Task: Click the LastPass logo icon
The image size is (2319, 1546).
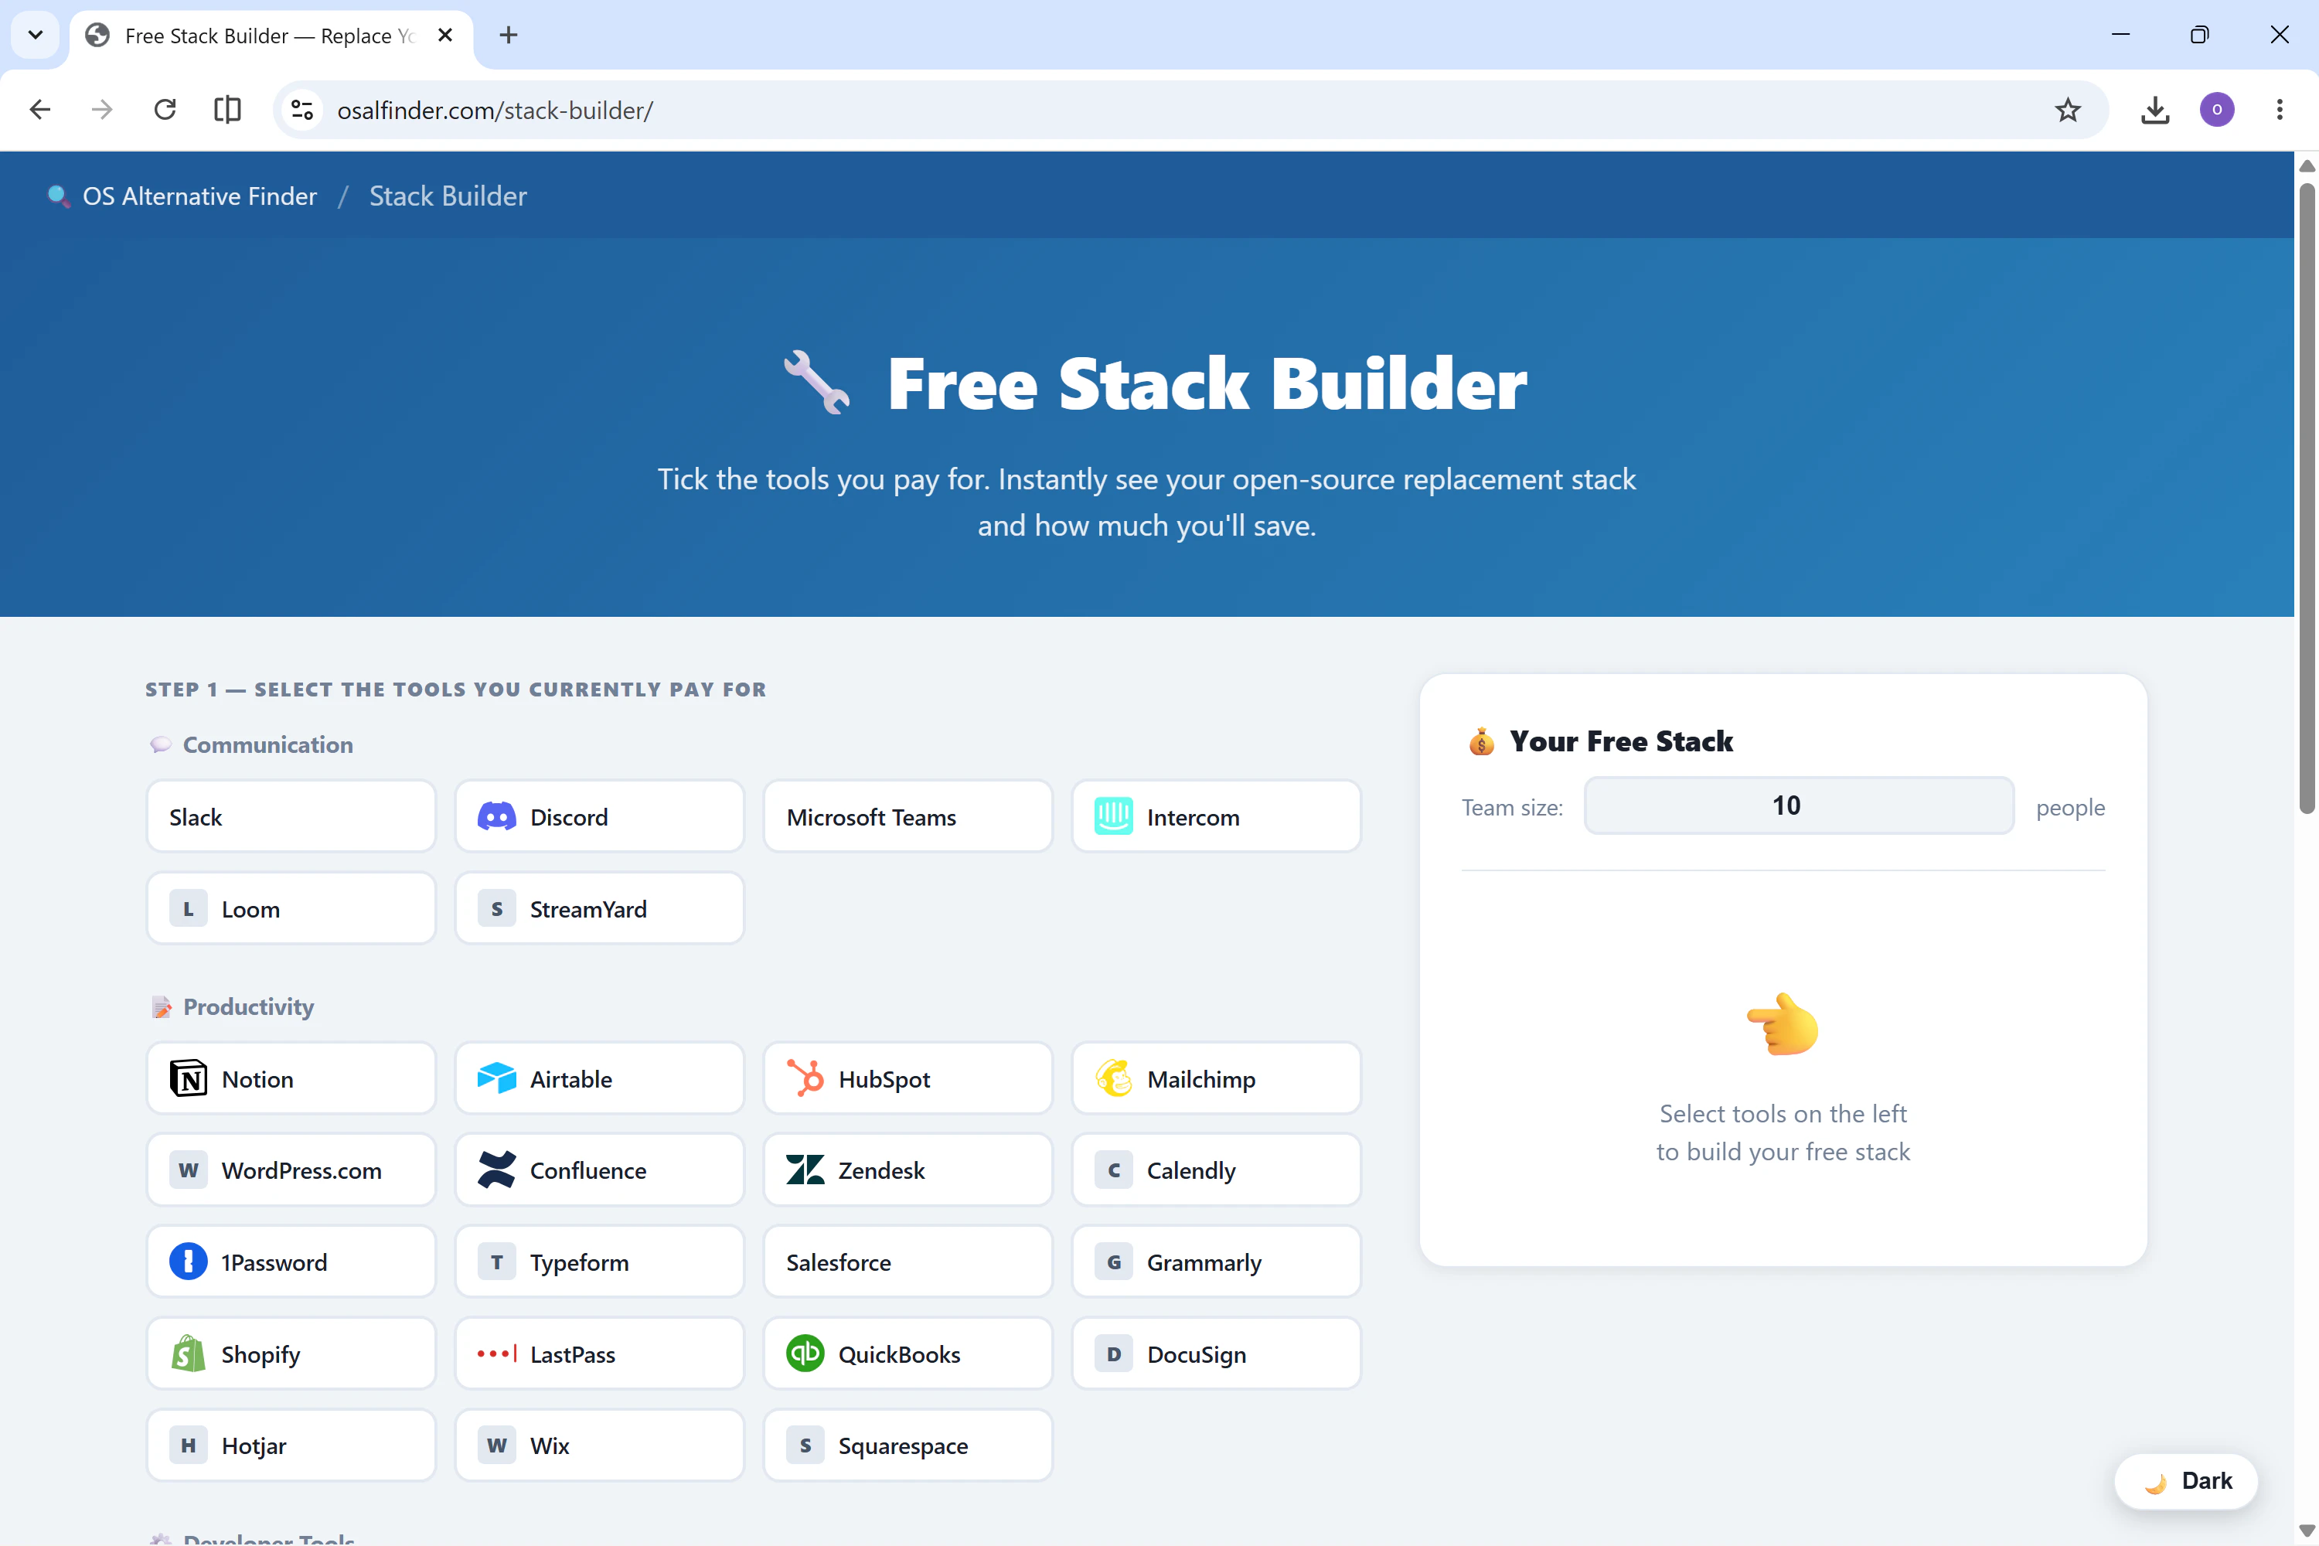Action: (497, 1354)
